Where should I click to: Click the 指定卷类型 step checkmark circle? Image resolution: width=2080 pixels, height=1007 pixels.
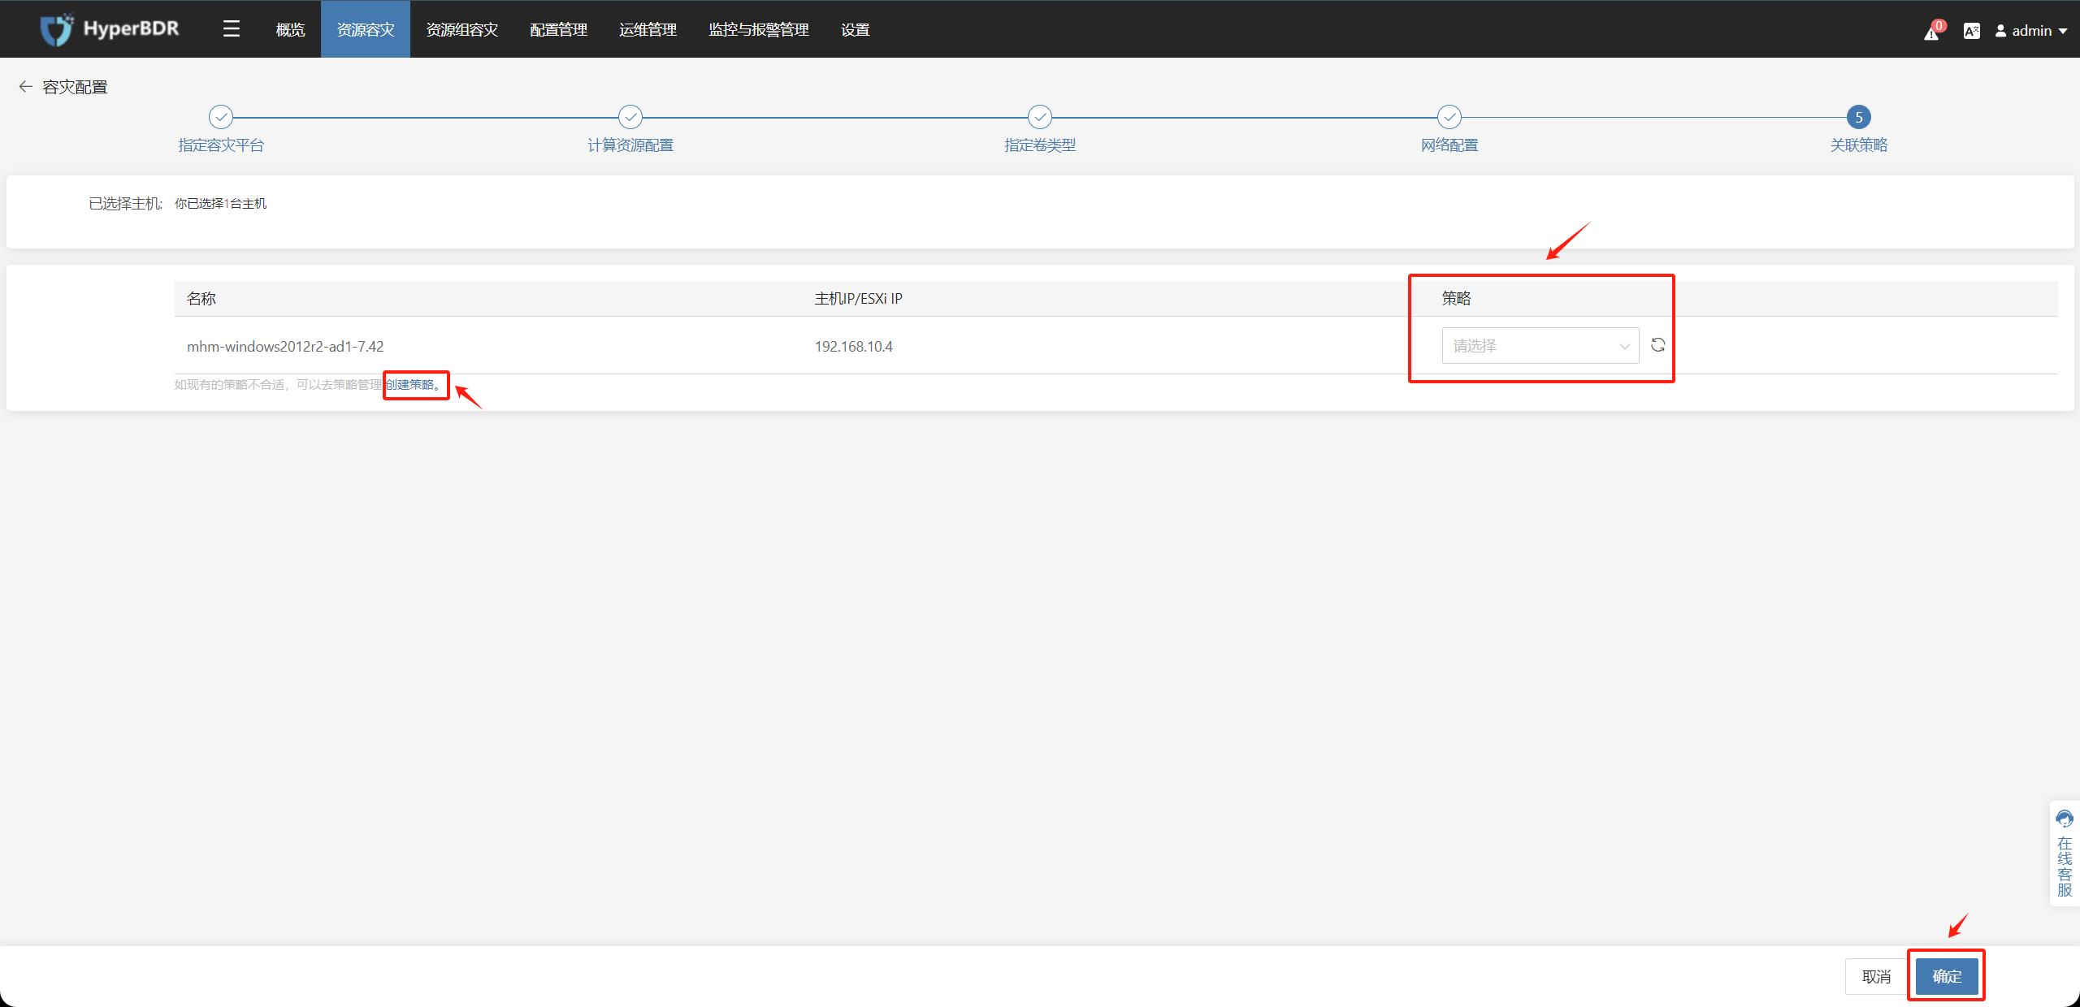coord(1040,117)
